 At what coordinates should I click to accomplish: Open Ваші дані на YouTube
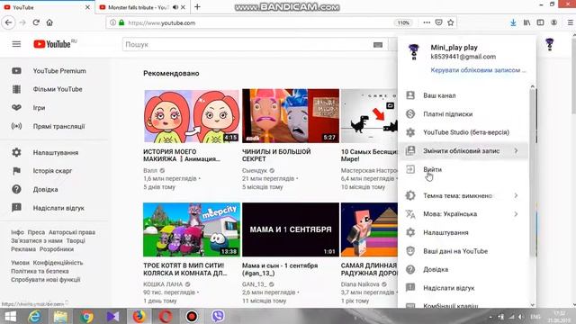(463, 251)
